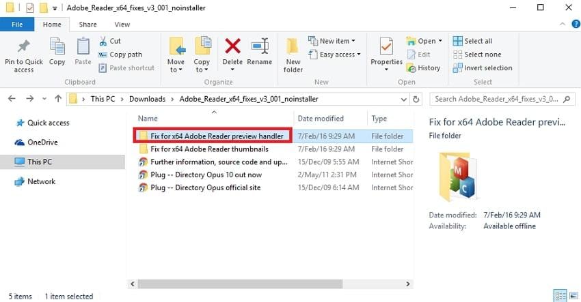This screenshot has height=302, width=581.
Task: Sort by Name column header
Action: (x=148, y=119)
